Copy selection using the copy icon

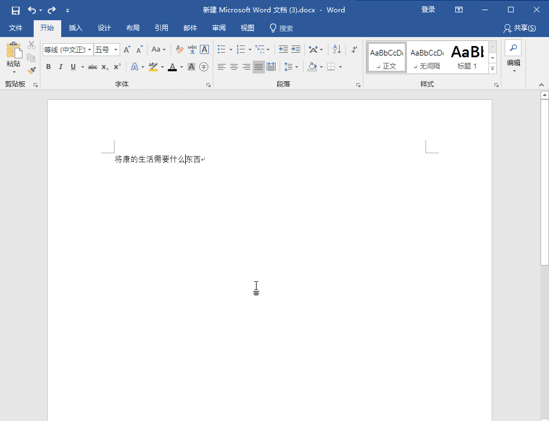(x=31, y=58)
